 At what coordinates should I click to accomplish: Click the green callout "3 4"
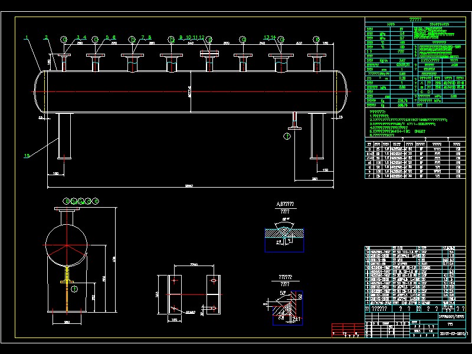81,38
